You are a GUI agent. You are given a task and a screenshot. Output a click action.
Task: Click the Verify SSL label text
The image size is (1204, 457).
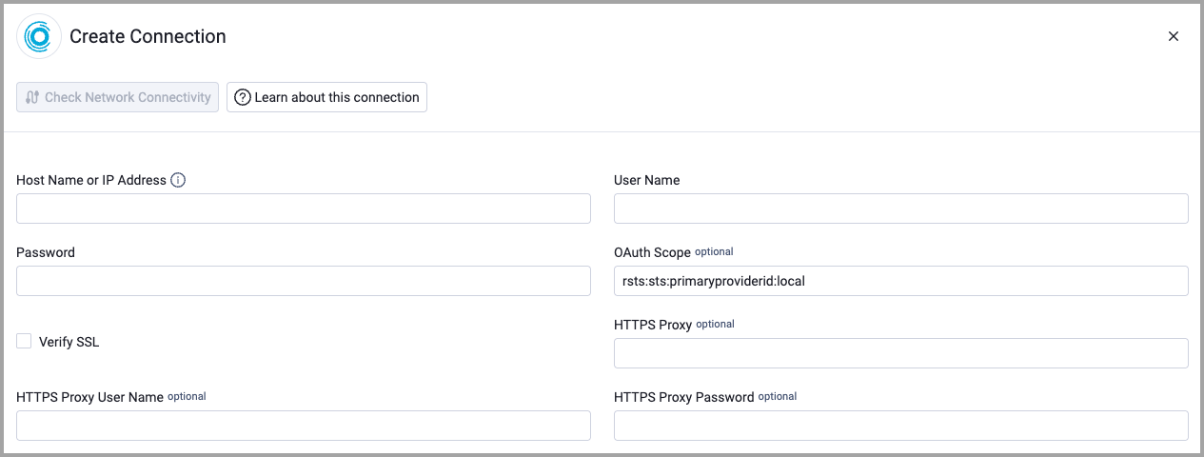point(69,342)
